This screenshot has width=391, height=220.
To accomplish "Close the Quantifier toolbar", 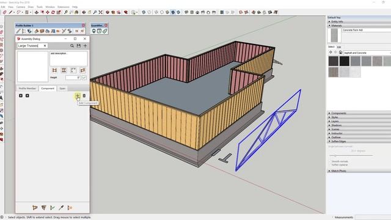I will pos(106,26).
